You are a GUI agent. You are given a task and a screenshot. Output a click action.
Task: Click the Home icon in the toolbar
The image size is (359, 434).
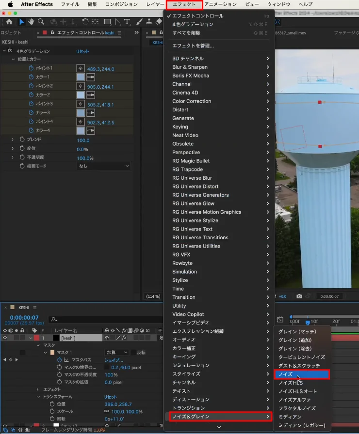9,22
